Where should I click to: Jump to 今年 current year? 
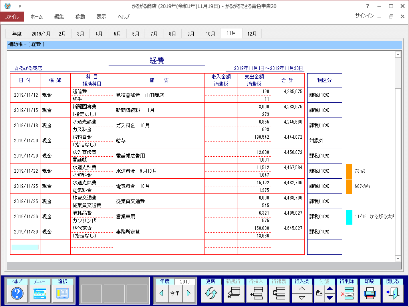point(175,293)
